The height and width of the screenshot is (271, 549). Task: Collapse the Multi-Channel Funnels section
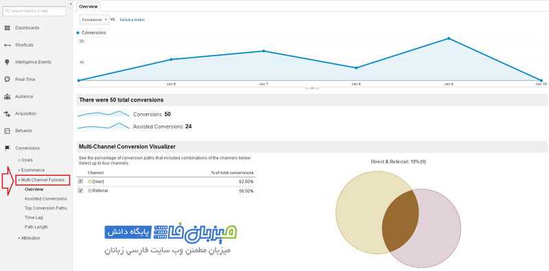[43, 180]
